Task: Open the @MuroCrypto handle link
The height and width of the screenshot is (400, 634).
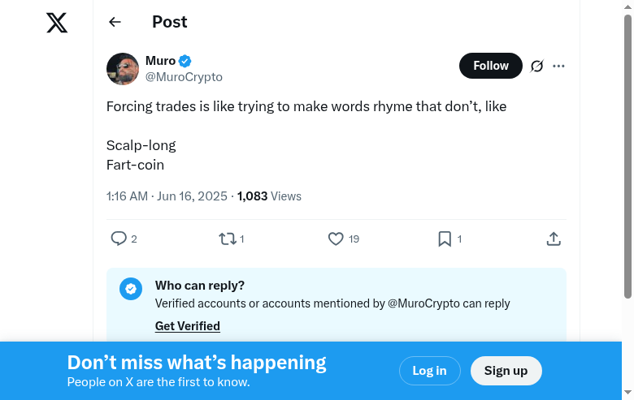Action: (x=184, y=77)
